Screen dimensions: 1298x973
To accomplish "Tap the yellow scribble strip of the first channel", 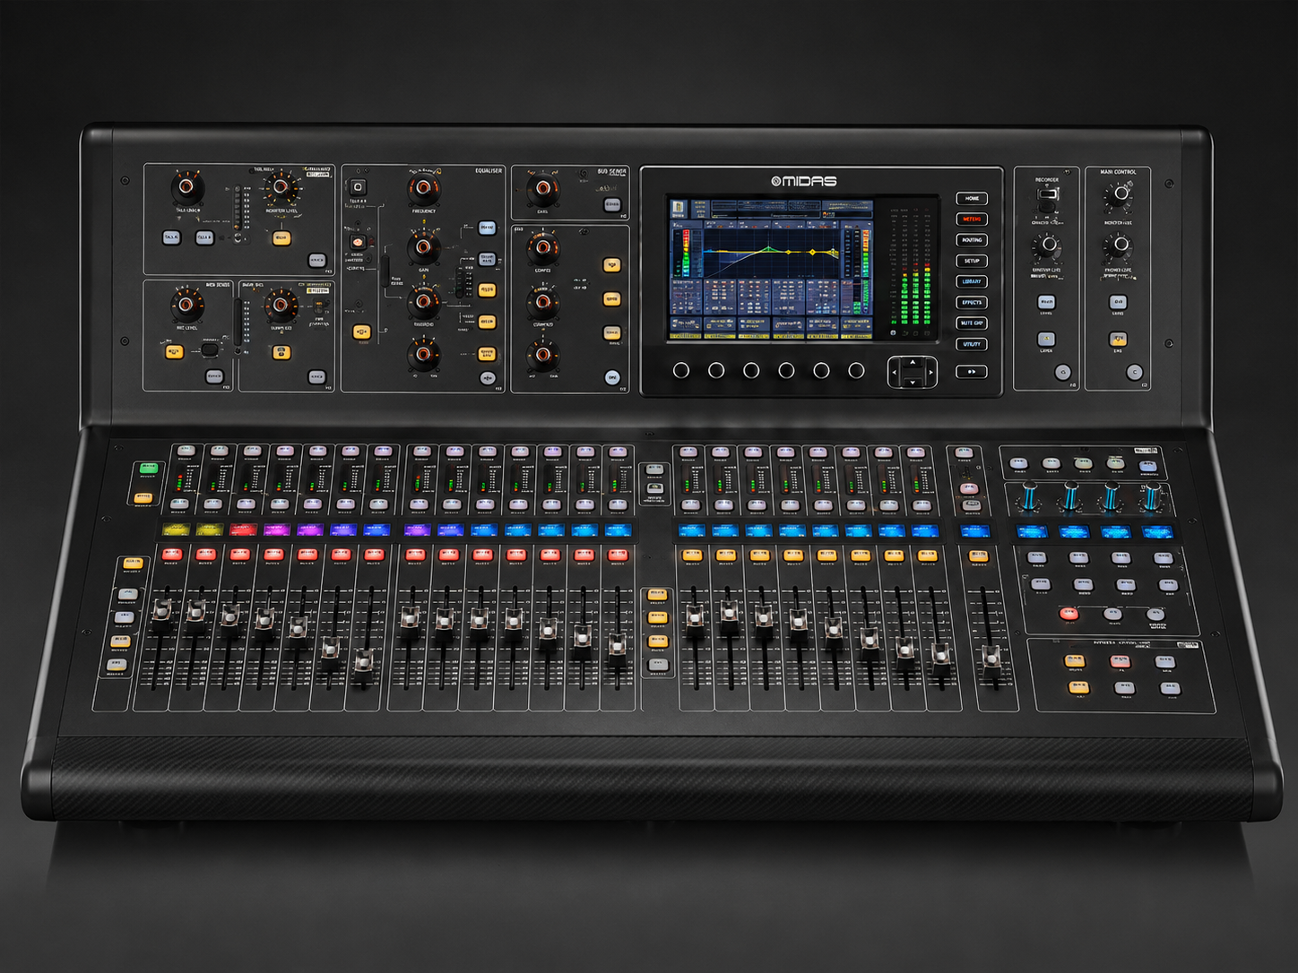I will (177, 530).
